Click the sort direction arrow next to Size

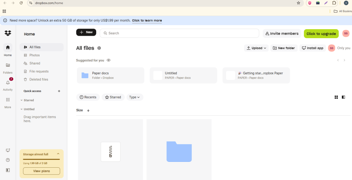pos(88,110)
